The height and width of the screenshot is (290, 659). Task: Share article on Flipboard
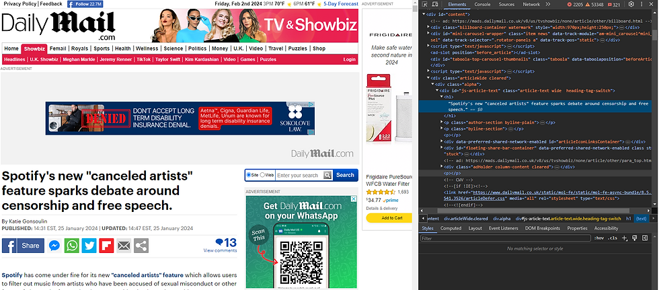pos(107,246)
